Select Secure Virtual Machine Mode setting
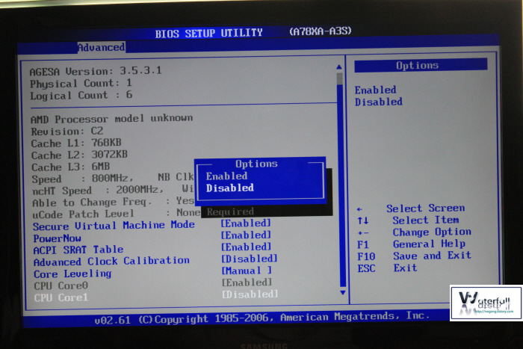 [114, 226]
